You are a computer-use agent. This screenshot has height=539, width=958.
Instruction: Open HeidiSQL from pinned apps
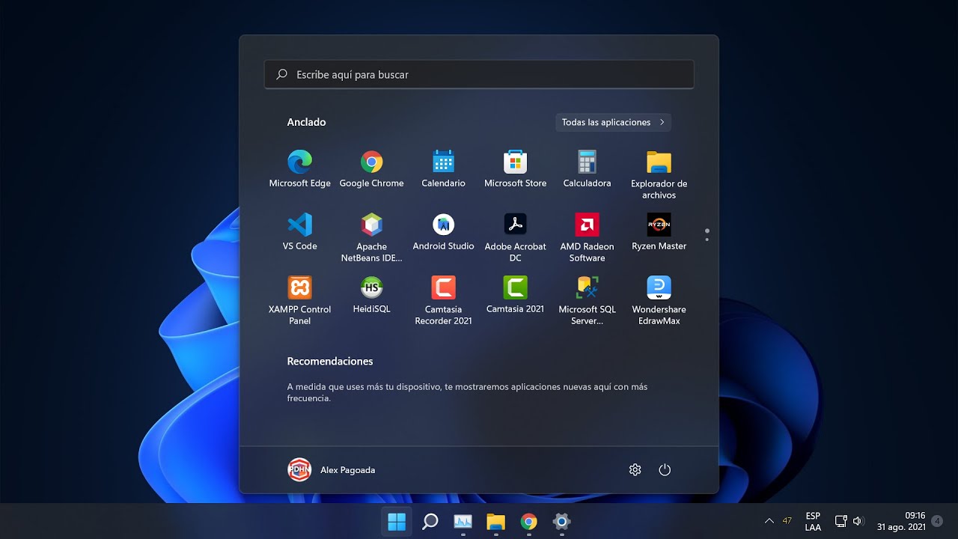[x=371, y=295]
